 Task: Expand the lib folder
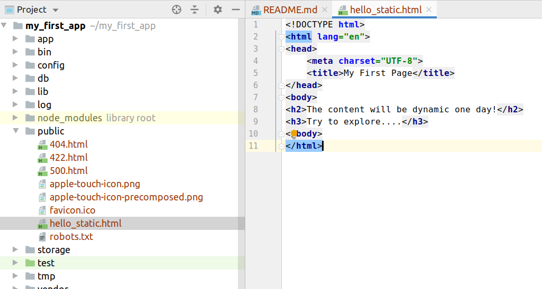click(x=15, y=91)
